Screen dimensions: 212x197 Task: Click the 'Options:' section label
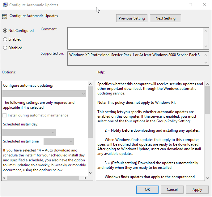tap(9, 72)
